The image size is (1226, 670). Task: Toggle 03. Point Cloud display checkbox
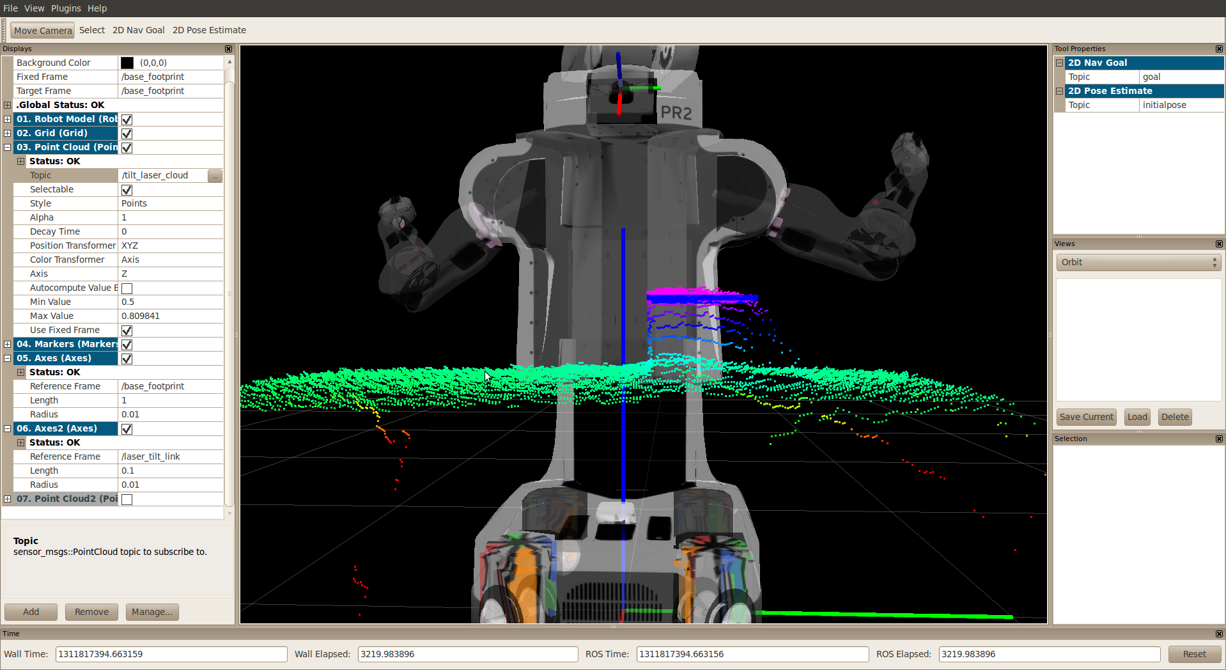tap(127, 148)
